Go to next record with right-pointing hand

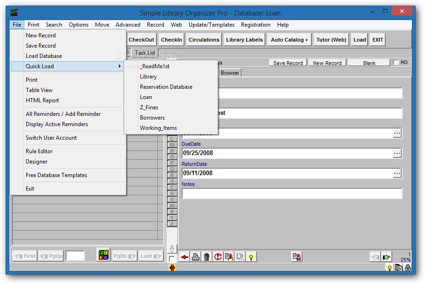(387, 257)
